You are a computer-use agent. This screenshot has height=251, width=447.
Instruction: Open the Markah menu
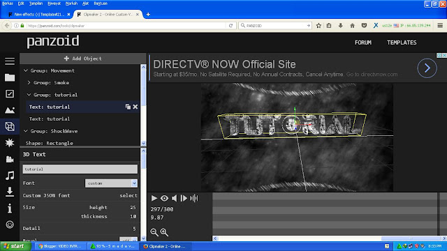click(x=71, y=3)
